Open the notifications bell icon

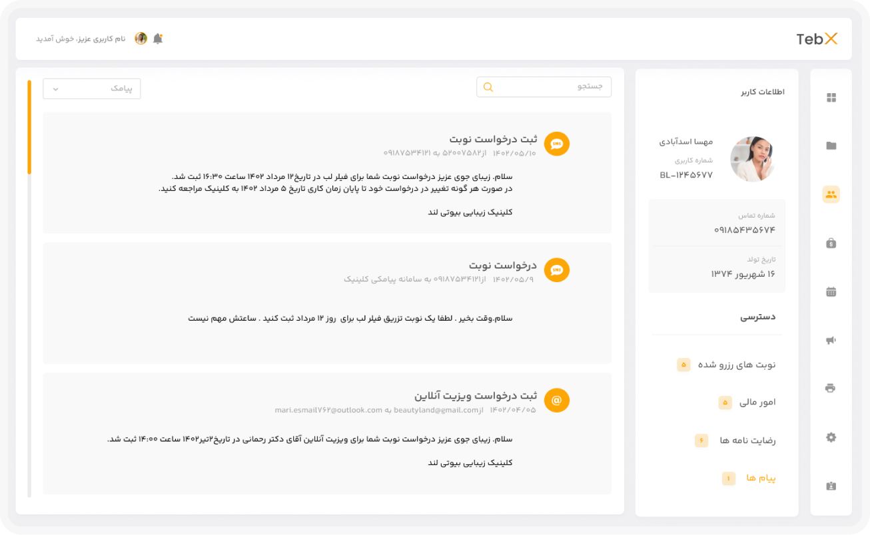158,39
